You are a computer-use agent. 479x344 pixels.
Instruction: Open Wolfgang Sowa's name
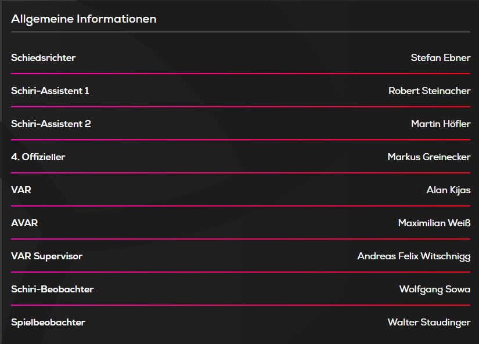pyautogui.click(x=434, y=289)
